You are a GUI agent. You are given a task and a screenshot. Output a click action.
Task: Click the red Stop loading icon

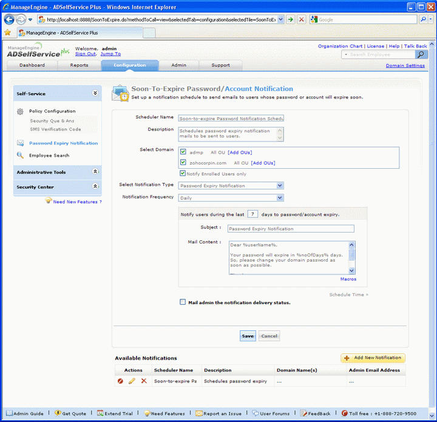[x=301, y=19]
